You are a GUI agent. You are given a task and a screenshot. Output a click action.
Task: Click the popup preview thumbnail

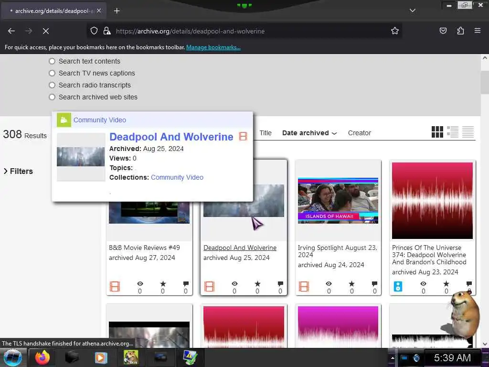81,157
